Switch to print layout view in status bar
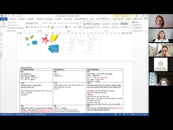The height and width of the screenshot is (130, 173). coord(120,114)
